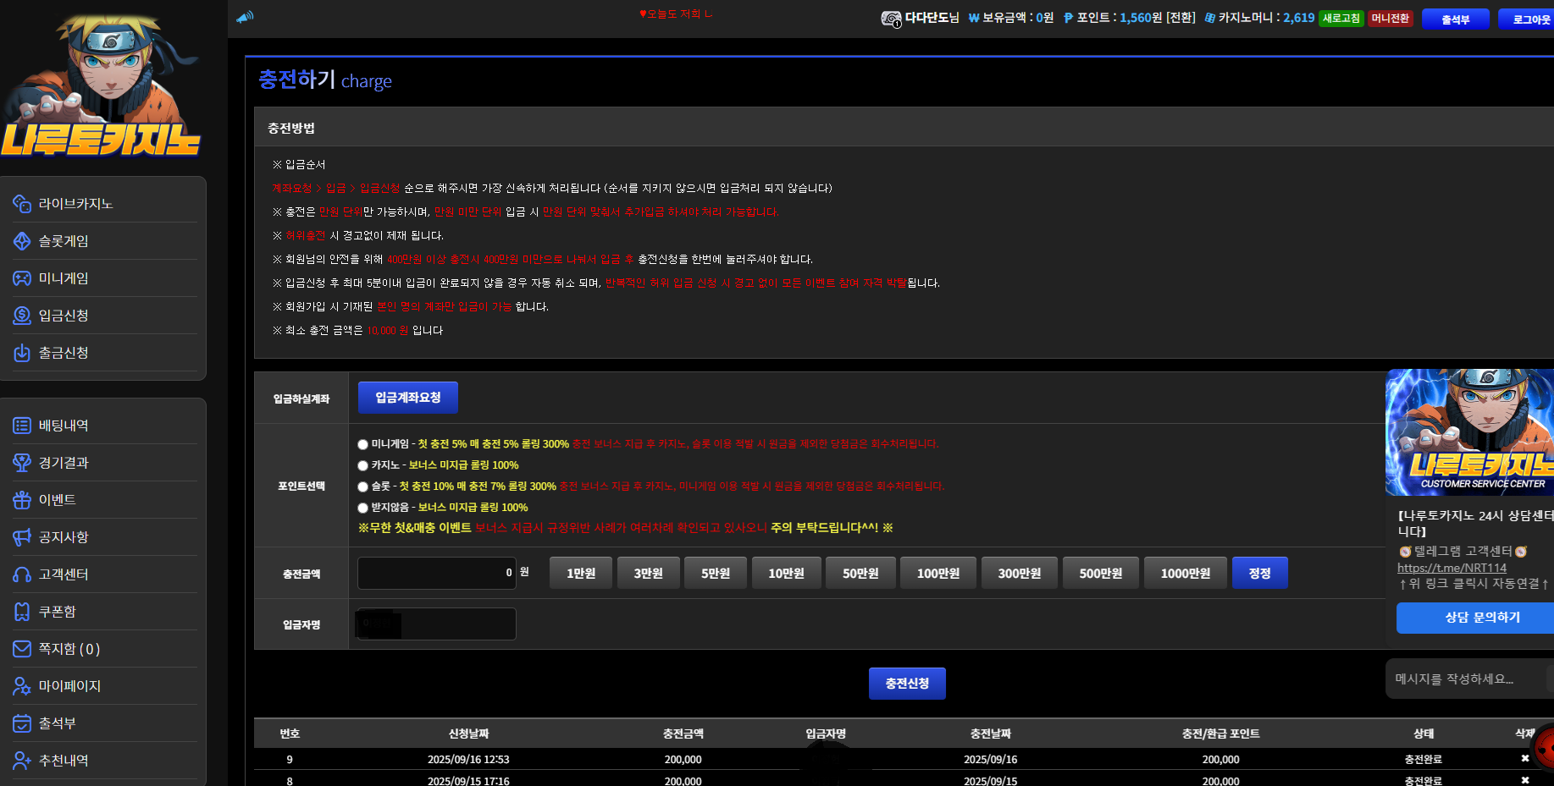Add 10만원 to charge amount
1554x786 pixels.
[787, 574]
